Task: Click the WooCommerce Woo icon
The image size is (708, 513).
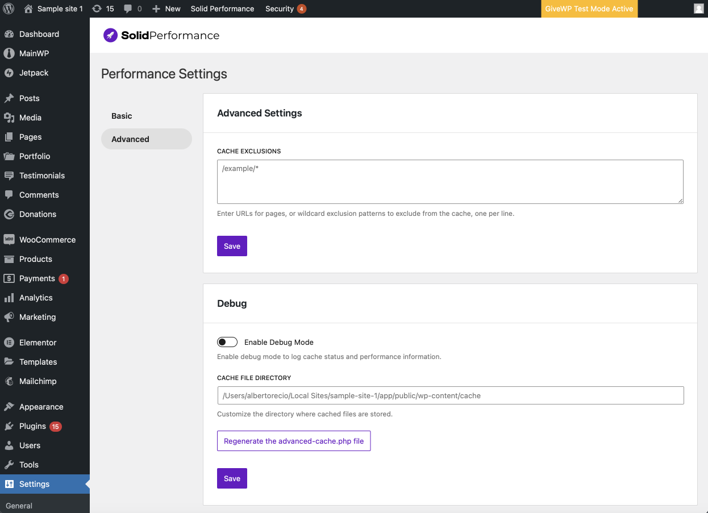Action: pos(9,240)
